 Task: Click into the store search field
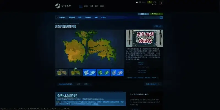(x=150, y=18)
